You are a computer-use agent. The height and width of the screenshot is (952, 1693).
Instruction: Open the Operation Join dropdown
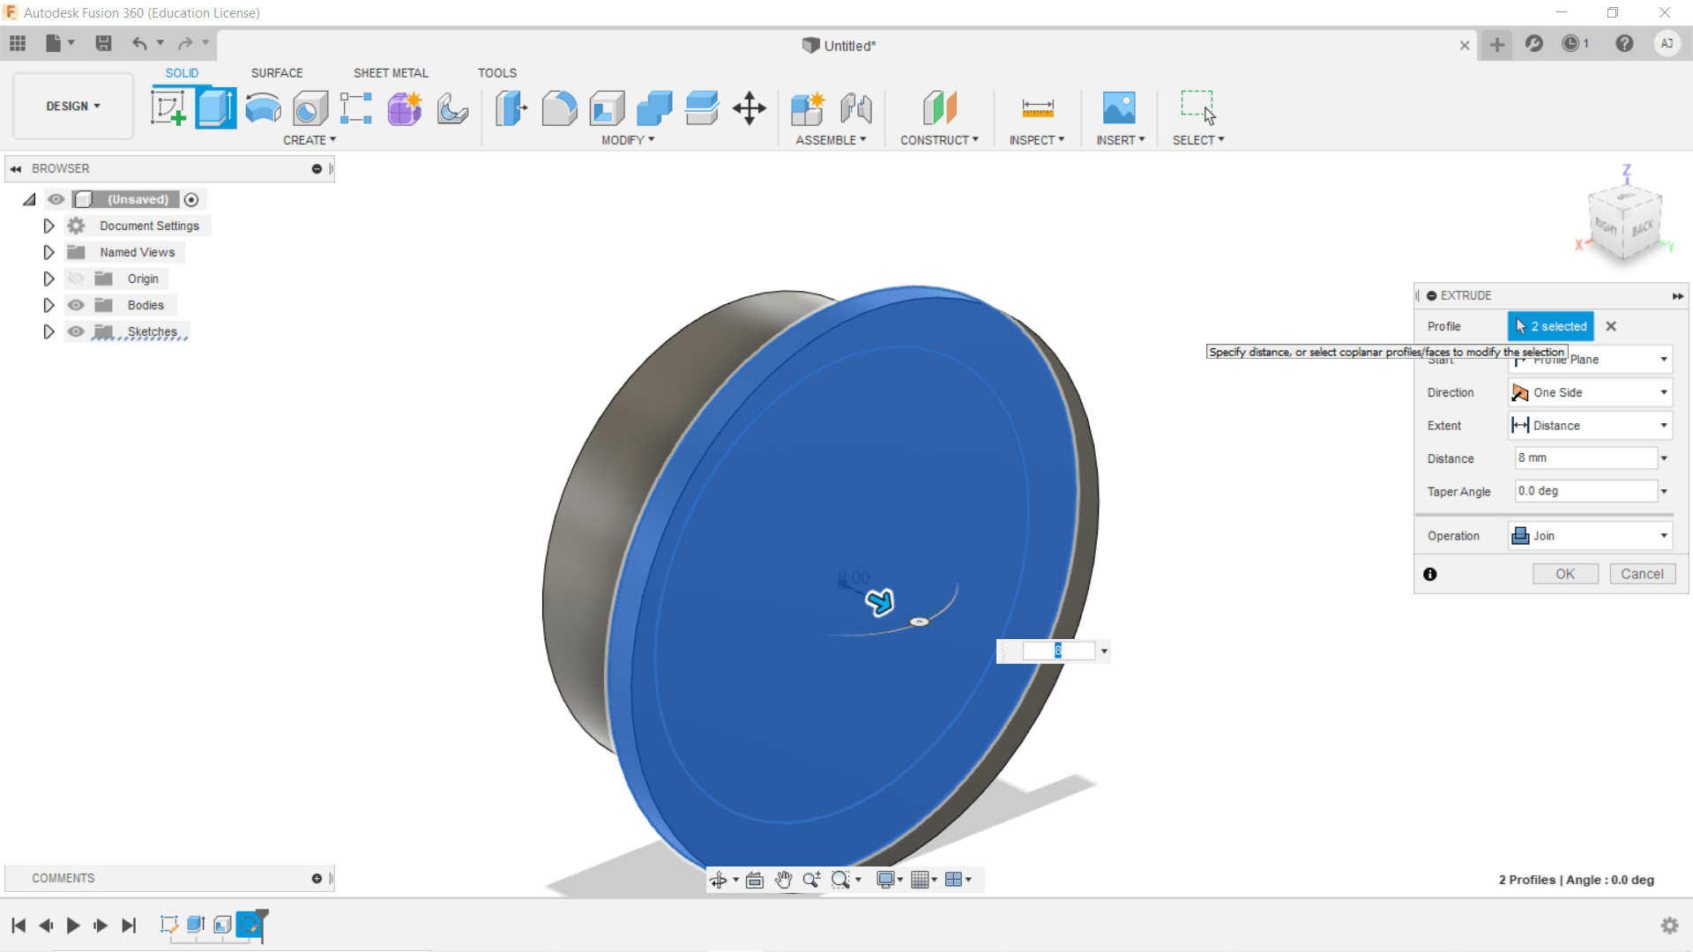click(x=1590, y=536)
